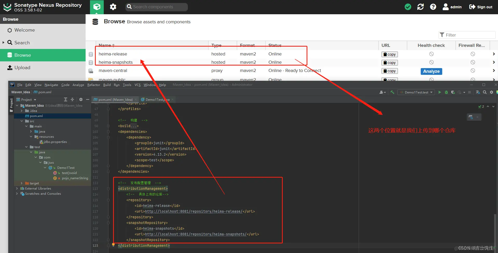Image resolution: width=498 pixels, height=253 pixels.
Task: Run with coverage icon in IDE toolbar
Action: [453, 92]
